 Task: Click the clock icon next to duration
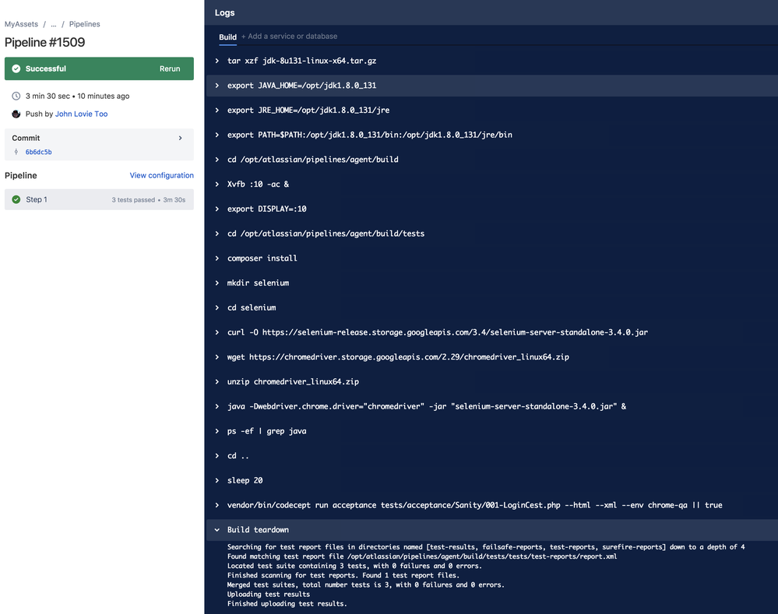(16, 96)
